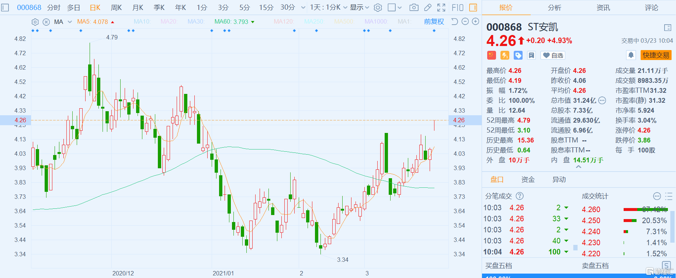Open the F10 company info
Image resolution: width=676 pixels, height=278 pixels.
[458, 7]
